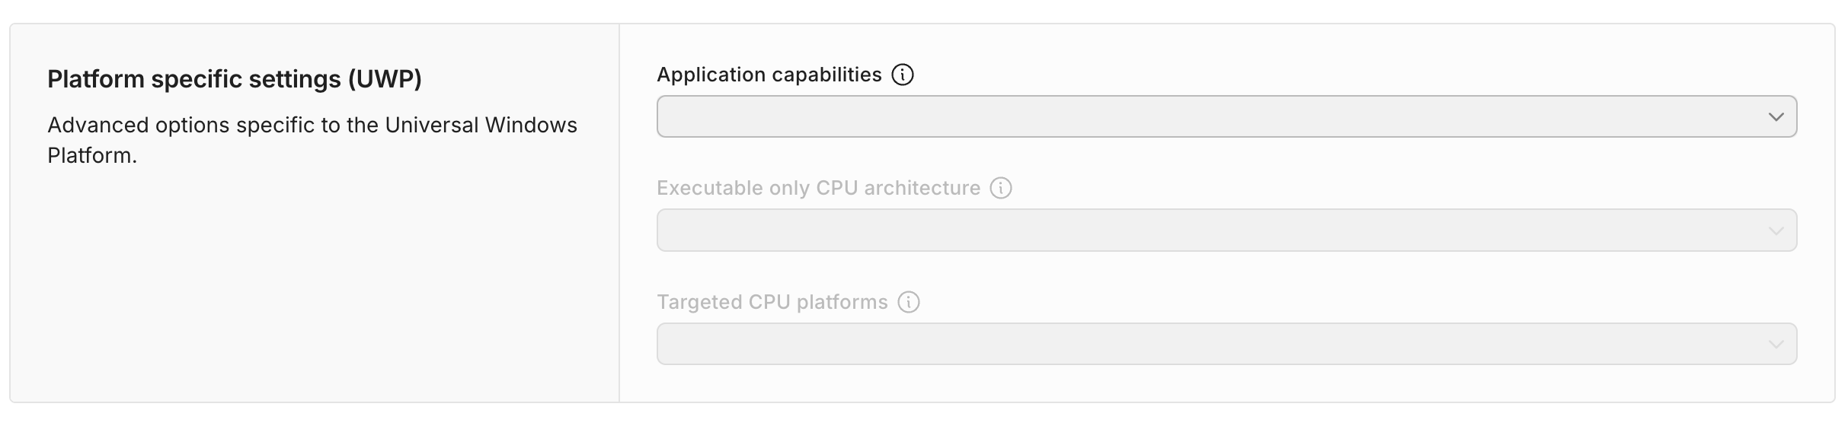Click the word architecture in the second label
Image resolution: width=1848 pixels, height=429 pixels.
tap(922, 188)
